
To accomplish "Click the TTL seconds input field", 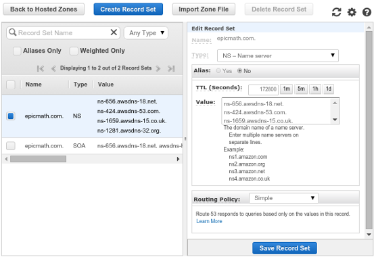I will tap(263, 89).
